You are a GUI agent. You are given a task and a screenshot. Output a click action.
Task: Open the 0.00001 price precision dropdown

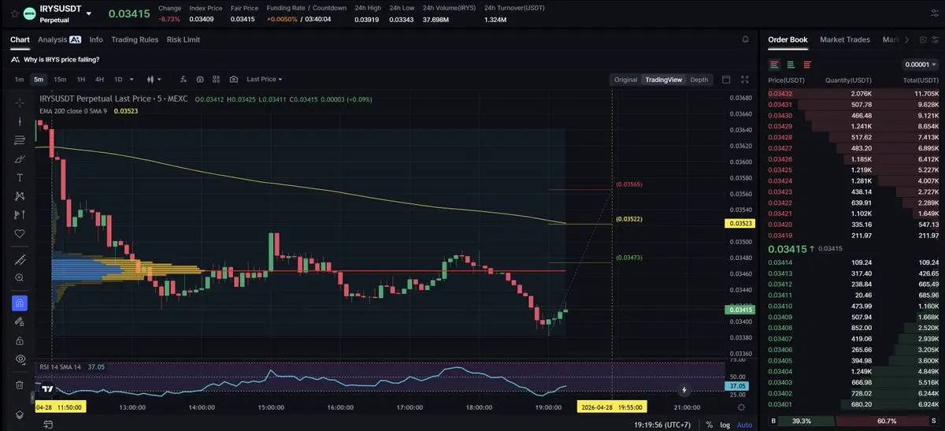[x=919, y=65]
